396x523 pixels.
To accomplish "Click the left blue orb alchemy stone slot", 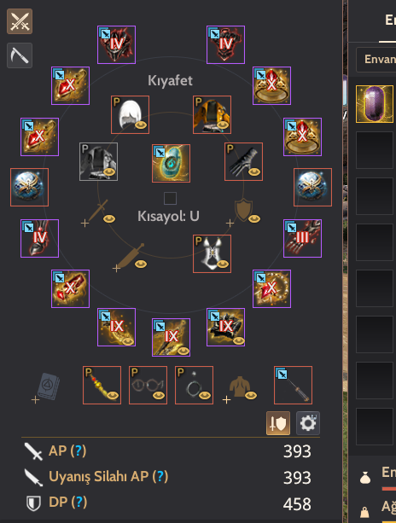I will (29, 187).
